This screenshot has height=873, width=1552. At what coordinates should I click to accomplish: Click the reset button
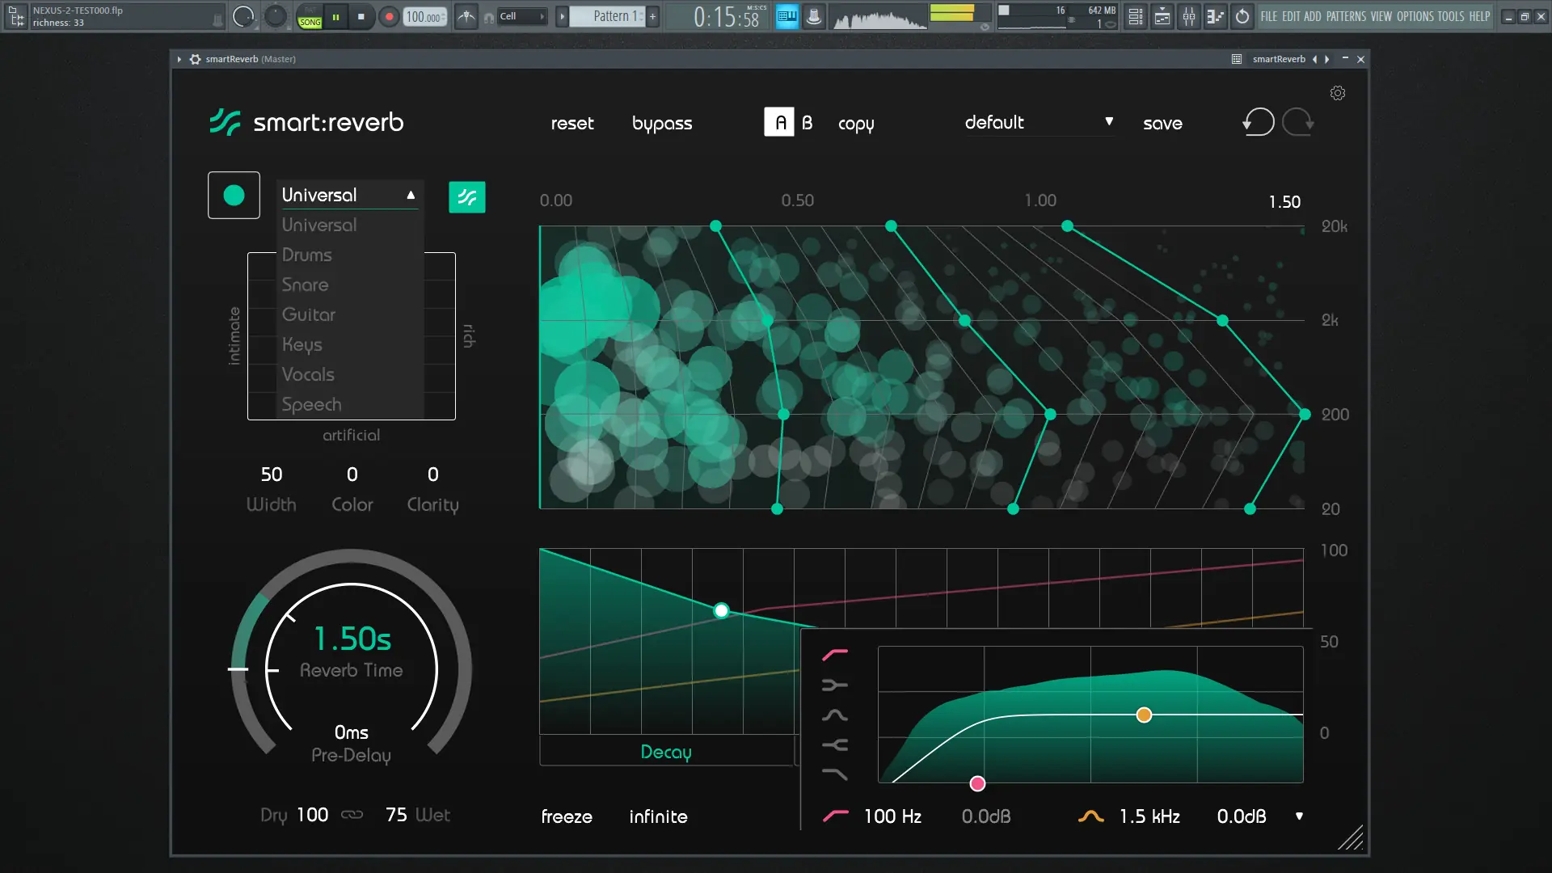click(x=572, y=123)
